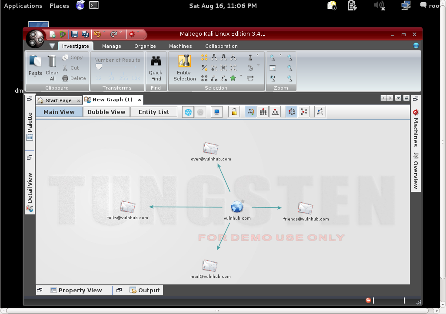Image resolution: width=446 pixels, height=314 pixels.
Task: Open the bookmark star dropdown arrow
Action: click(x=241, y=75)
